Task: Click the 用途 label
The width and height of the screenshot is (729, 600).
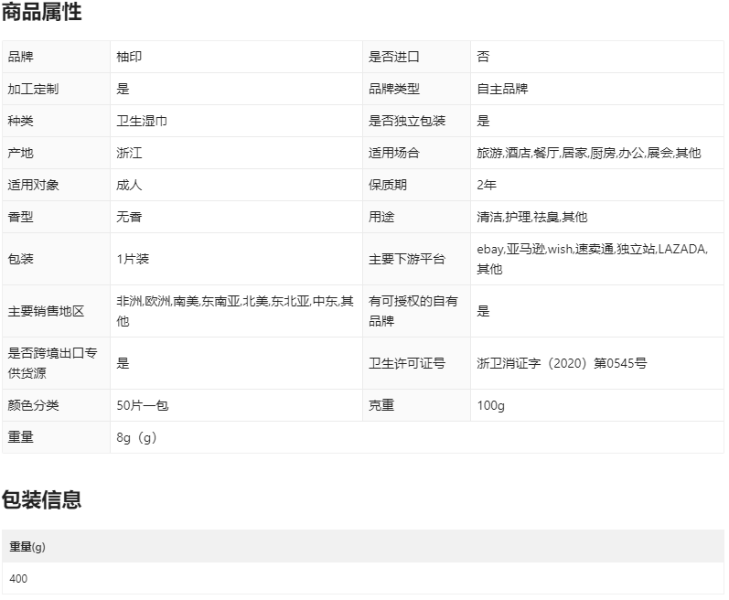Action: [381, 217]
